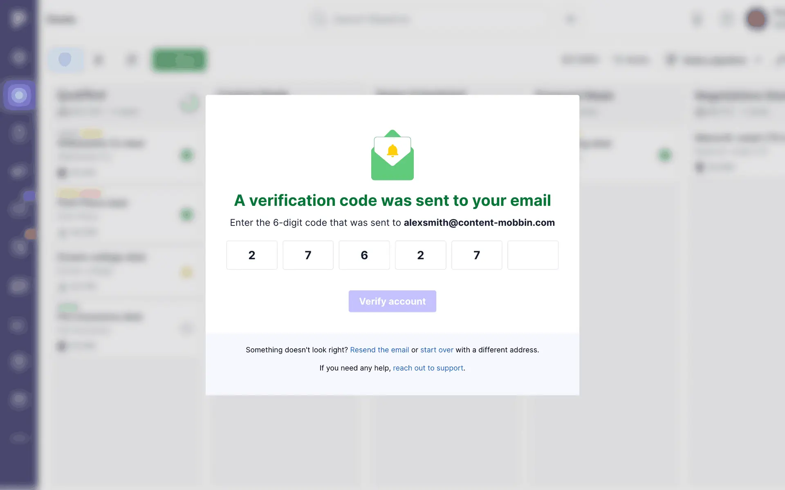Click the start over link
The height and width of the screenshot is (490, 785).
click(x=437, y=350)
